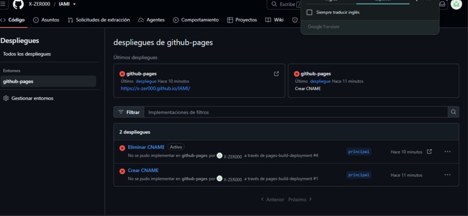Screen dimensions: 468x216
Task: Switch to the Asuntos tab
Action: click(46, 20)
